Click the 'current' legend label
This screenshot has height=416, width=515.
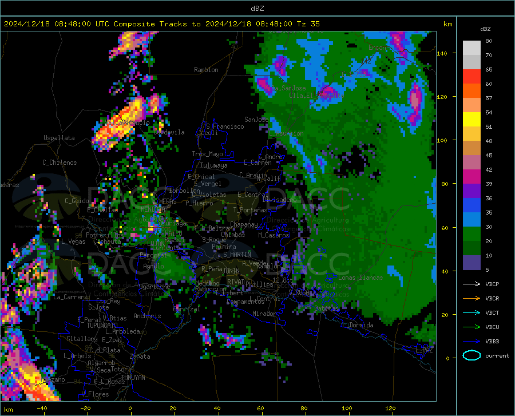tap(497, 355)
